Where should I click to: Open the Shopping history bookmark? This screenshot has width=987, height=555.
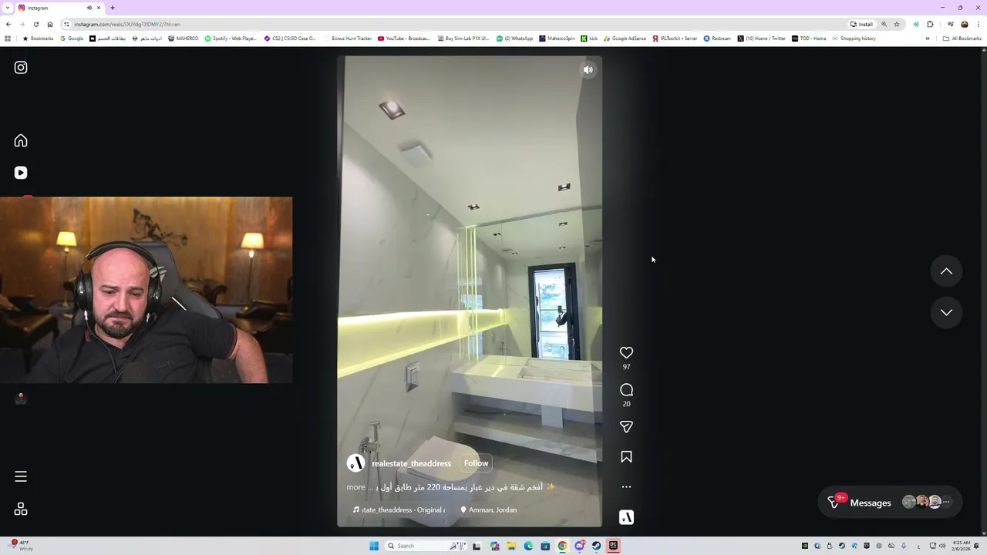pos(854,39)
